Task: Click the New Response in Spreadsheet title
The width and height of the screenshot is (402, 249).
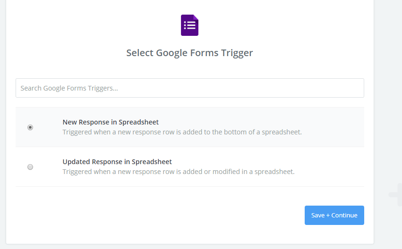Action: 111,122
